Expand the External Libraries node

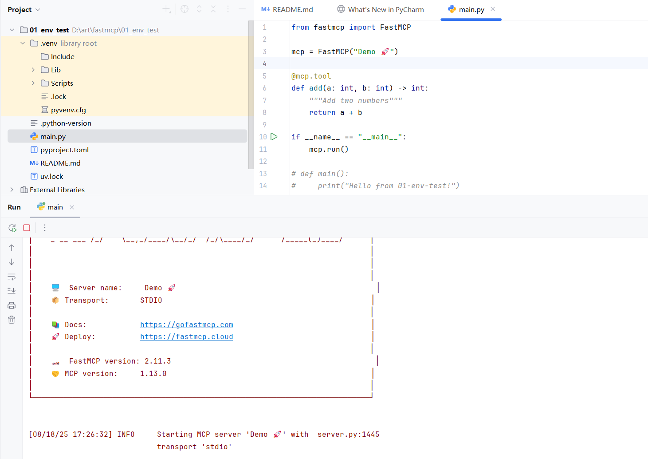[x=12, y=190]
